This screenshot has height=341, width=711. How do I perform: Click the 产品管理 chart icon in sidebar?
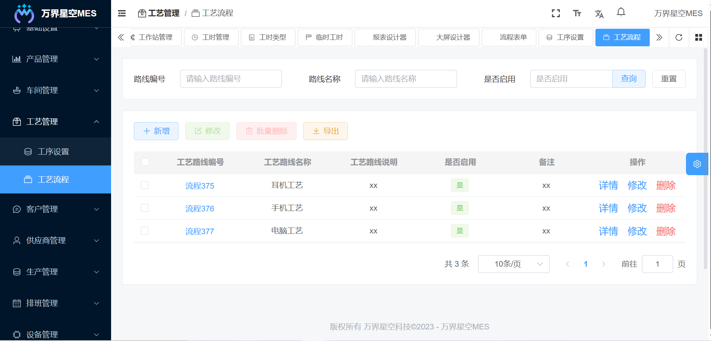pyautogui.click(x=17, y=59)
